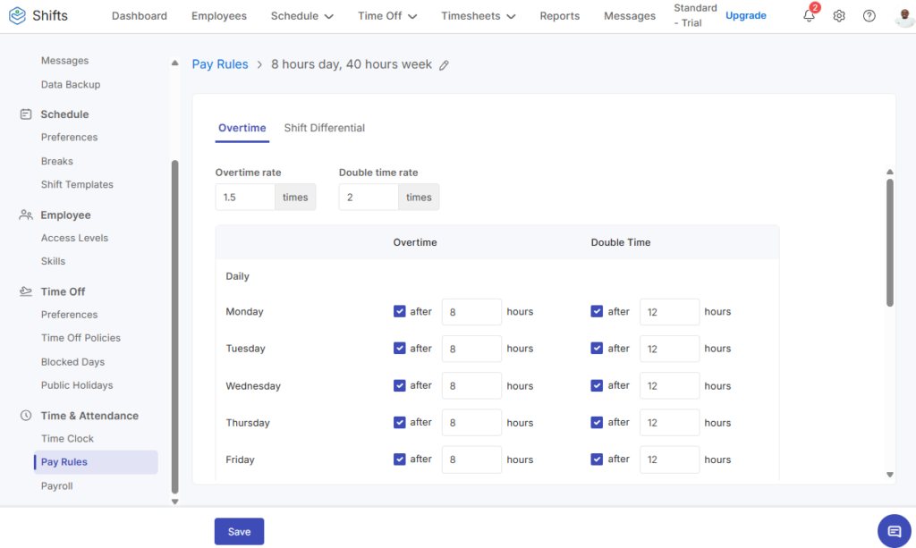Image resolution: width=916 pixels, height=548 pixels.
Task: Open Breaks settings
Action: pyautogui.click(x=56, y=161)
